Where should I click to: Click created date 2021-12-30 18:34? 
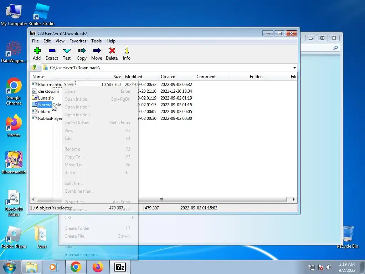click(x=176, y=91)
